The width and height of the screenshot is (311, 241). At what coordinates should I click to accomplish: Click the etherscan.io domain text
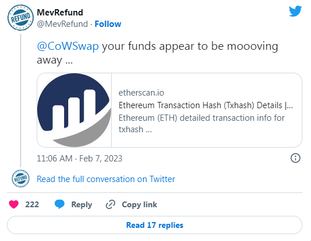141,93
